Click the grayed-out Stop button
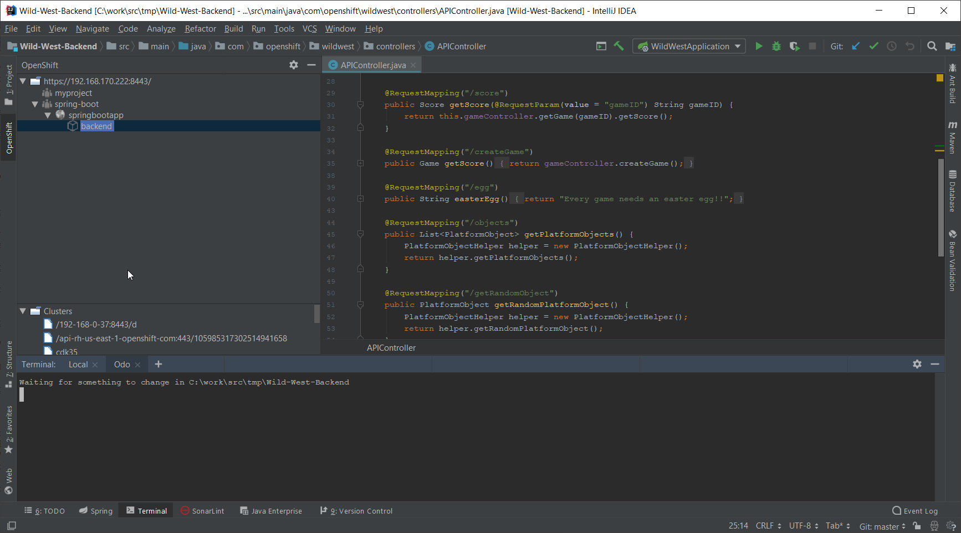This screenshot has width=961, height=533. (x=812, y=47)
